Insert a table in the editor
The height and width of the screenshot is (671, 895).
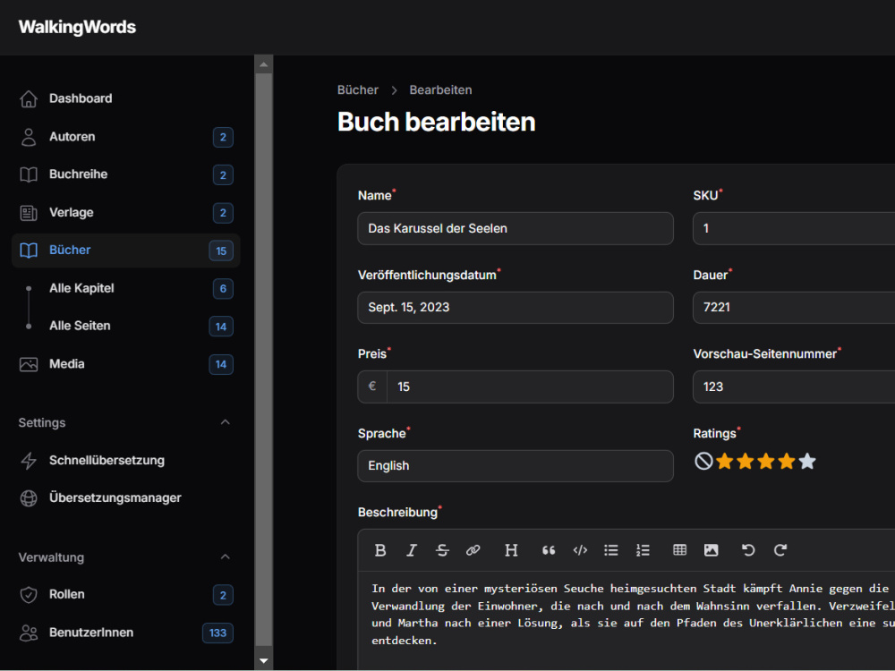[680, 550]
